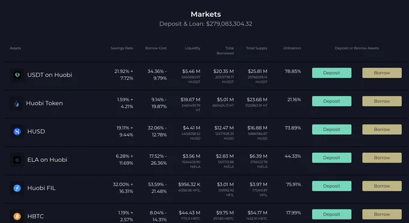
Task: Select the USDT on Huobi asset name
Action: (x=49, y=75)
